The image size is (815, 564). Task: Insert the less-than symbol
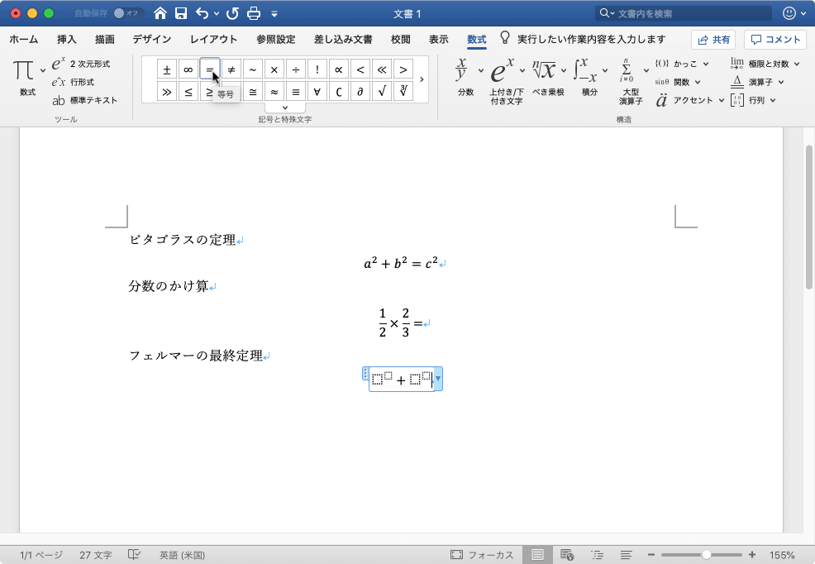360,69
